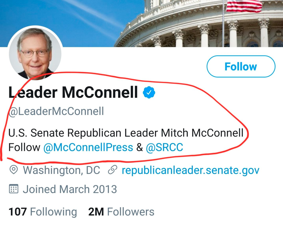Click the blue verified checkmark badge
Screen dimensions: 283x226
[x=149, y=93]
